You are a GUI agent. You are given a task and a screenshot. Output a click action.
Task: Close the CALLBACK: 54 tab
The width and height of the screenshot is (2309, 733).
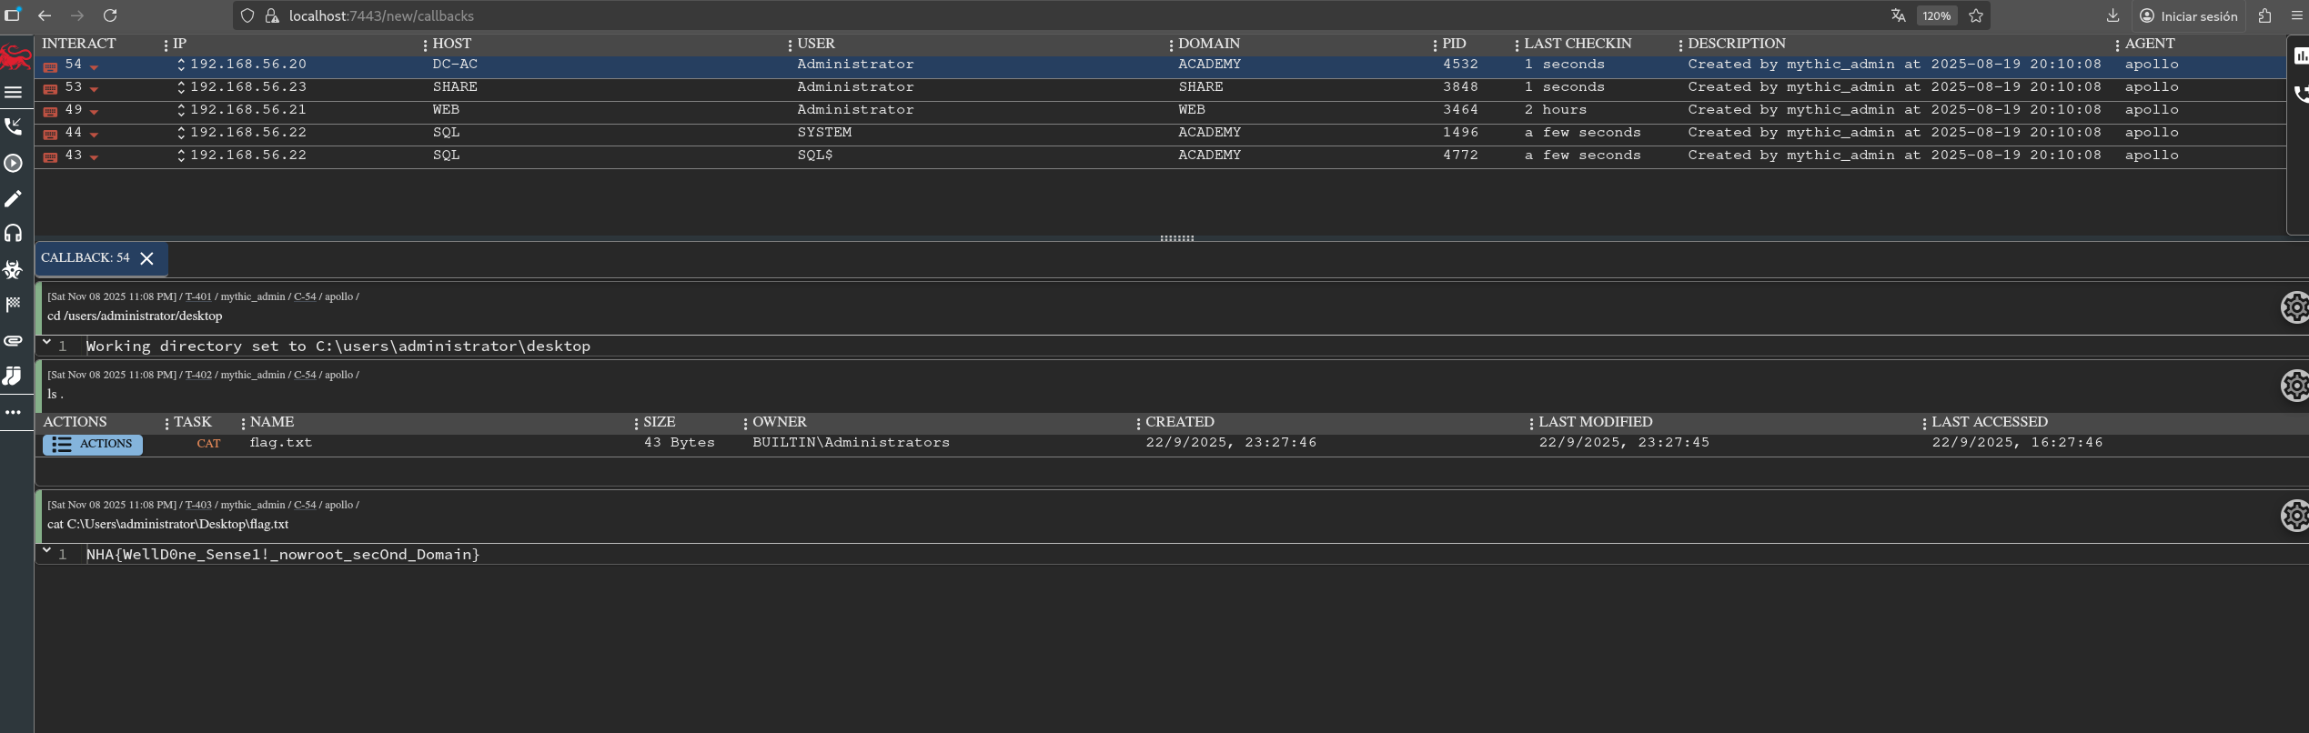pyautogui.click(x=147, y=258)
